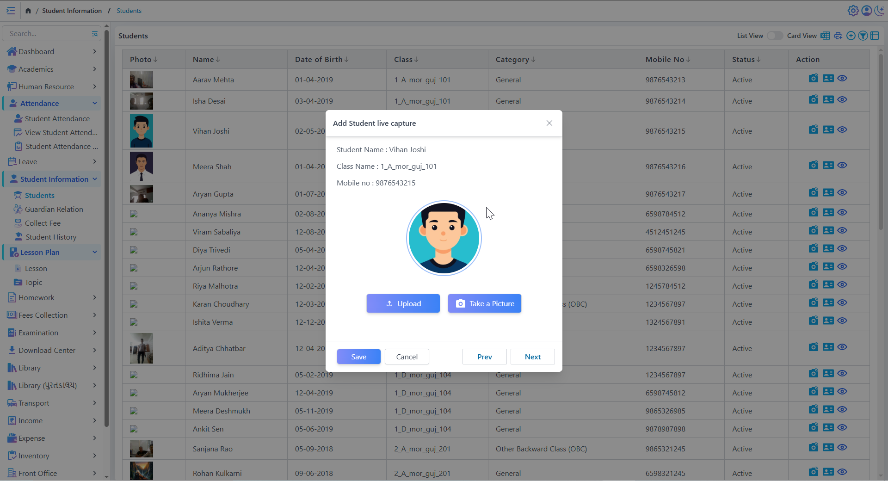Image resolution: width=888 pixels, height=481 pixels.
Task: Click the Take a Picture button
Action: [484, 303]
